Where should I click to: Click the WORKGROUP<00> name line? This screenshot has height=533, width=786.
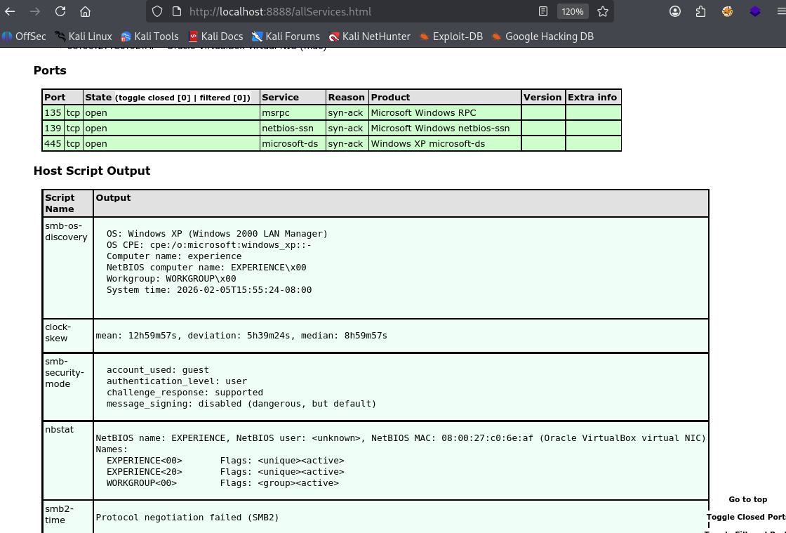(x=222, y=483)
